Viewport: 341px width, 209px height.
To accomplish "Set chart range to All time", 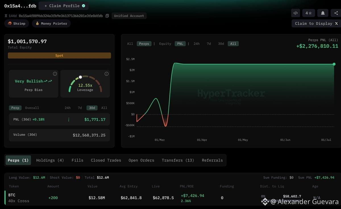I will [x=233, y=44].
